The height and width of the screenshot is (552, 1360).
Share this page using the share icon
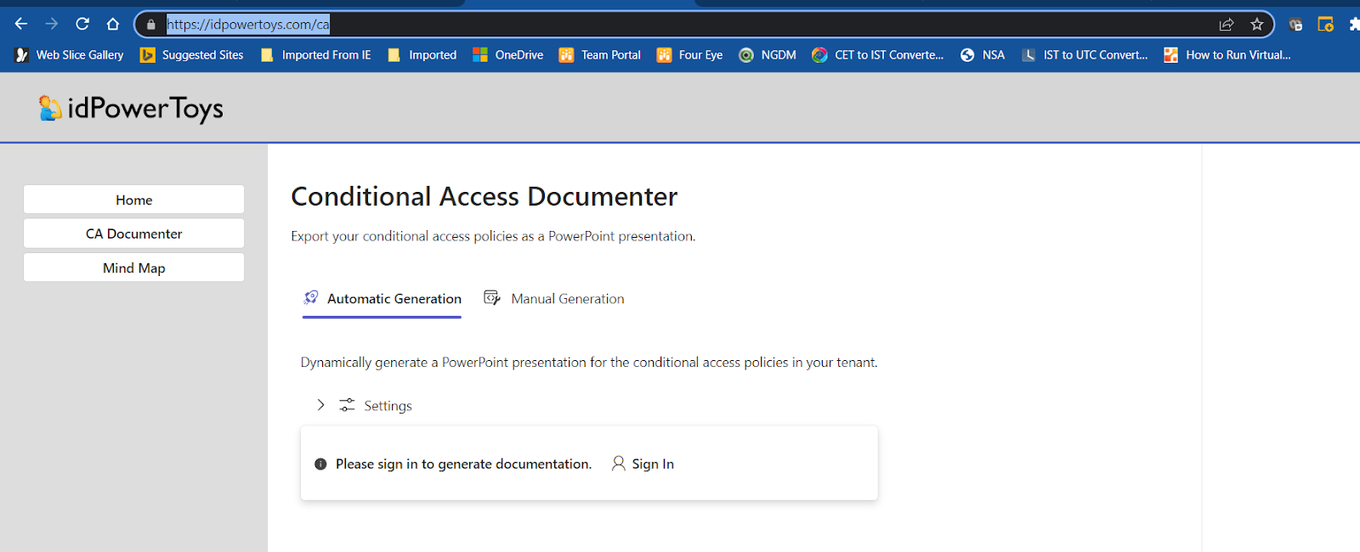[x=1227, y=25]
